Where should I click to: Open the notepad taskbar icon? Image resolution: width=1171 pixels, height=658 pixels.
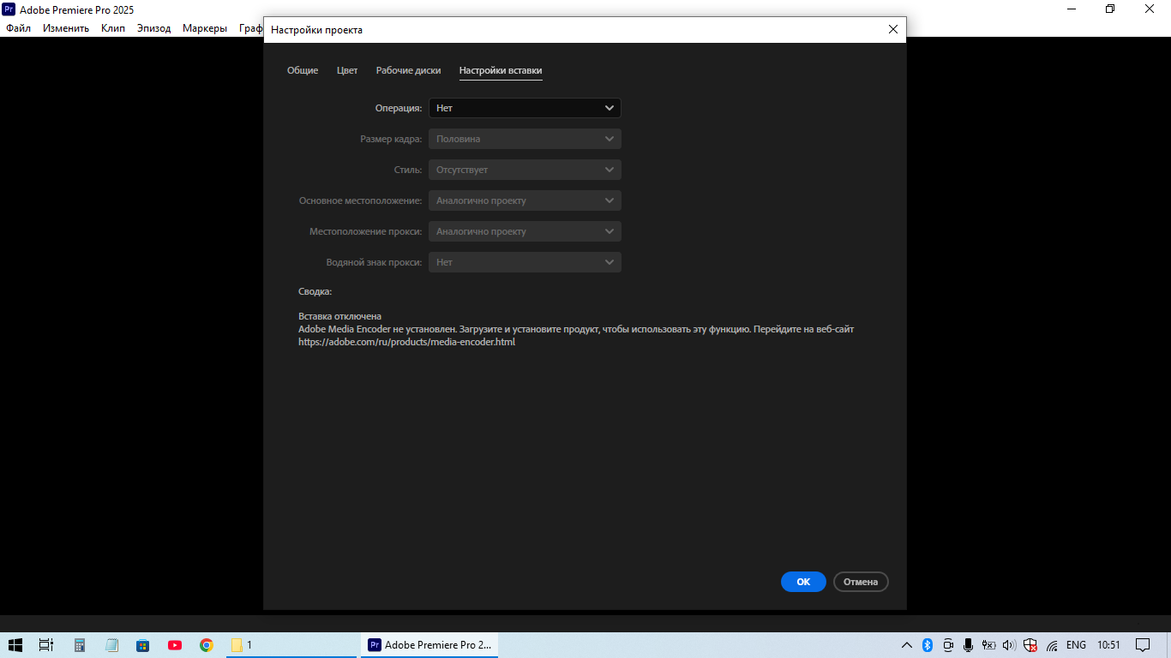tap(111, 645)
